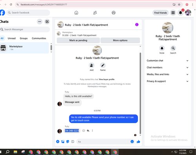Screen dimensions: 196x155
Task: Mute the conversation bell icon
Action: click(162, 48)
